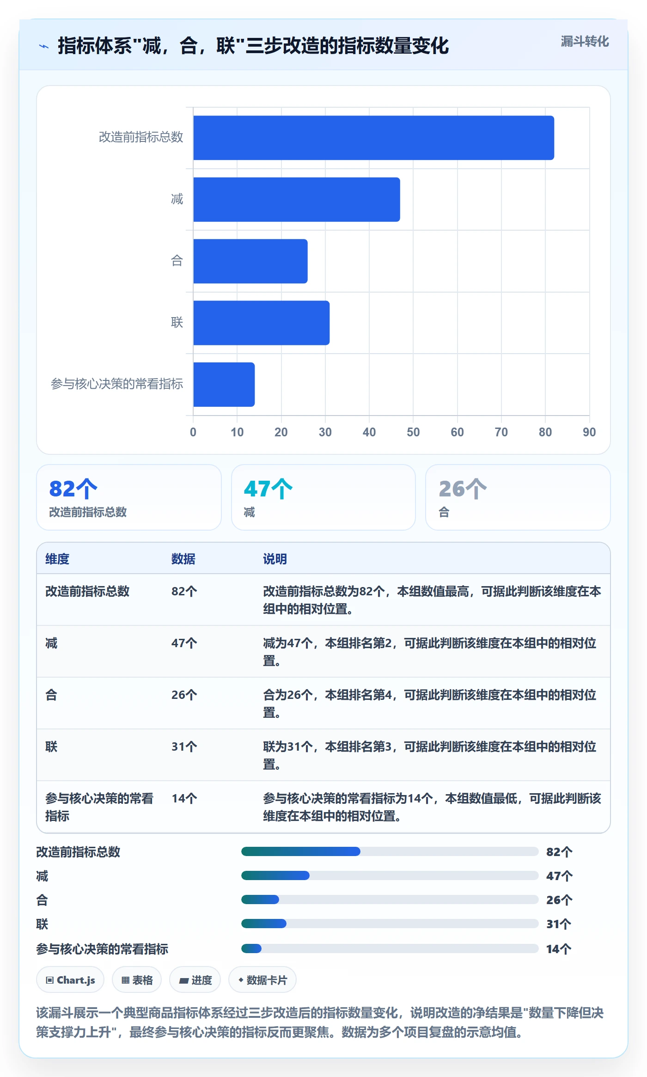This screenshot has width=647, height=1077.
Task: Click the 合为26个 description cell
Action: click(430, 704)
